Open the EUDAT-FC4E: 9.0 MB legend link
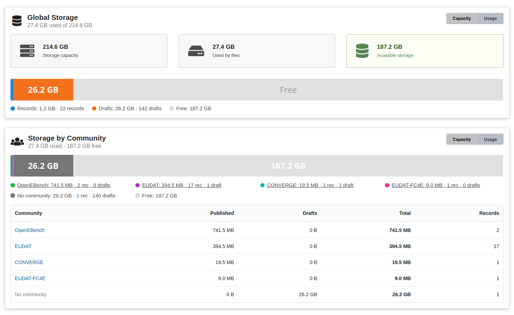This screenshot has height=315, width=514. [x=436, y=185]
